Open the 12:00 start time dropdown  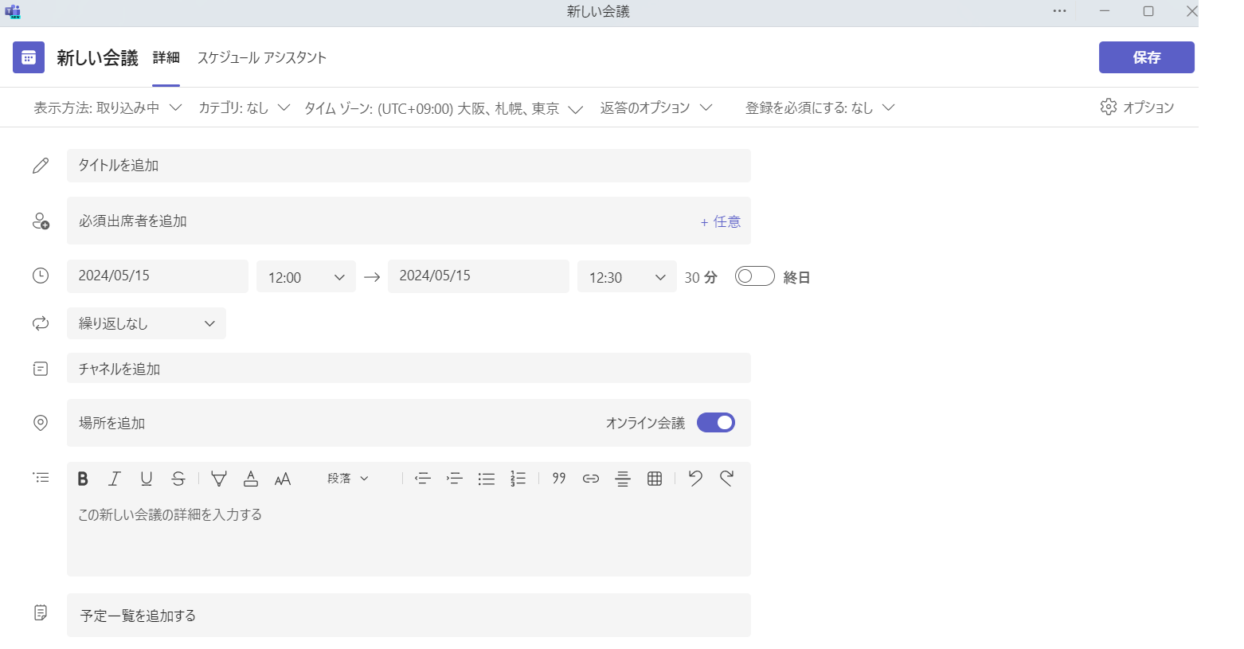pos(306,277)
